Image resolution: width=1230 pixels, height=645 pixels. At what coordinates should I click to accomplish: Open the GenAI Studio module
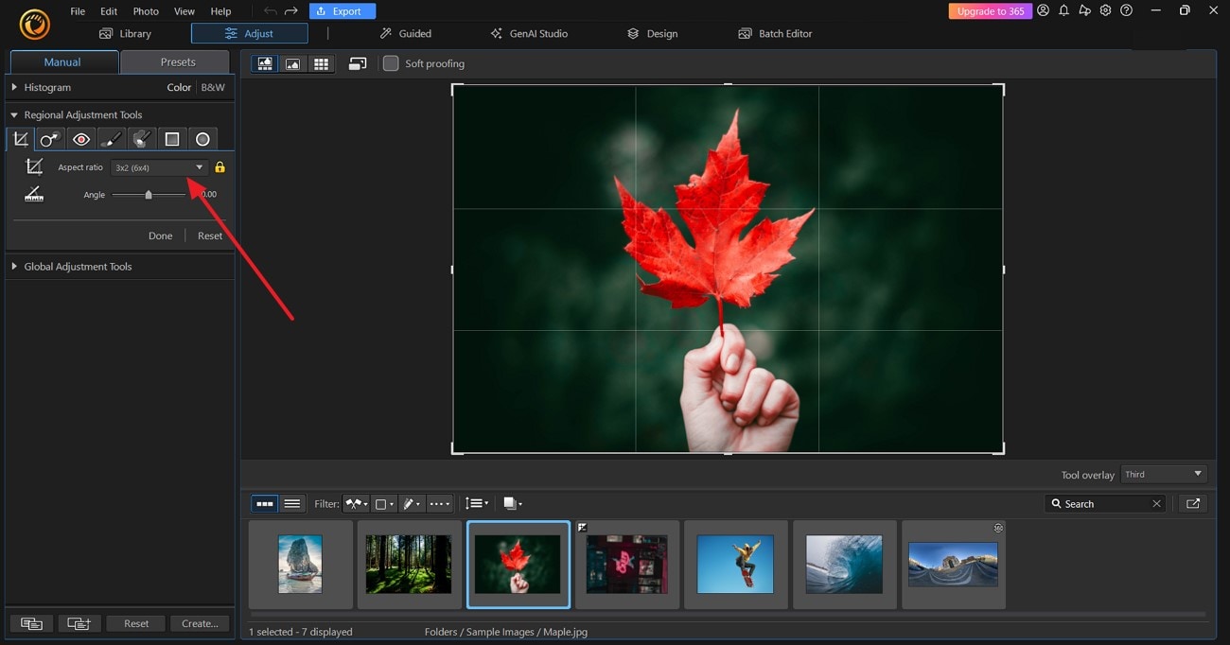pyautogui.click(x=529, y=33)
